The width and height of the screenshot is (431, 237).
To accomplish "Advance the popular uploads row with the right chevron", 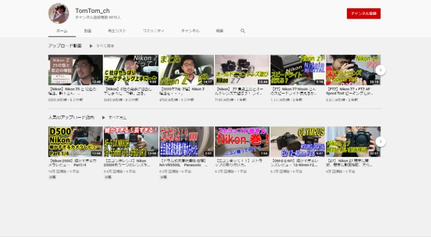I will 380,141.
